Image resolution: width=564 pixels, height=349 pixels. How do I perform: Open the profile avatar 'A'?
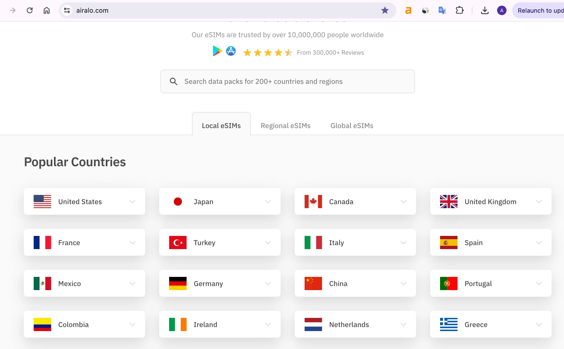tap(502, 10)
